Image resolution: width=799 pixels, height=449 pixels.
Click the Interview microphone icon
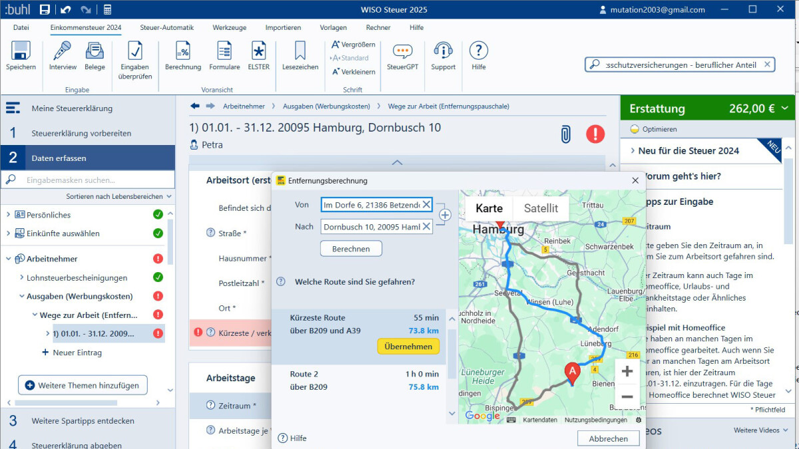point(63,51)
